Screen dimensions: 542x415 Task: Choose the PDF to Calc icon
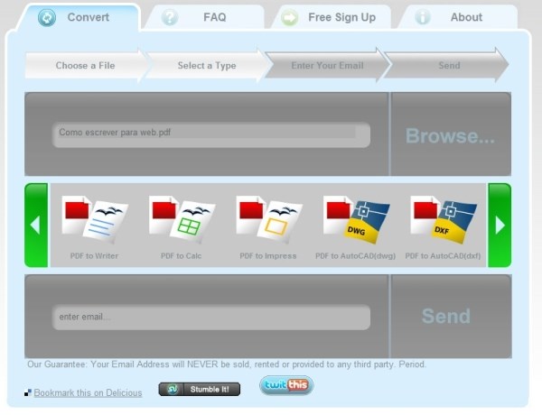coord(181,220)
